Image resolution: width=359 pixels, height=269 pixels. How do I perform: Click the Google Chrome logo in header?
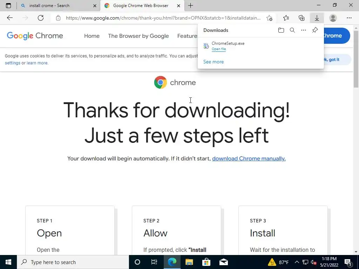35,36
